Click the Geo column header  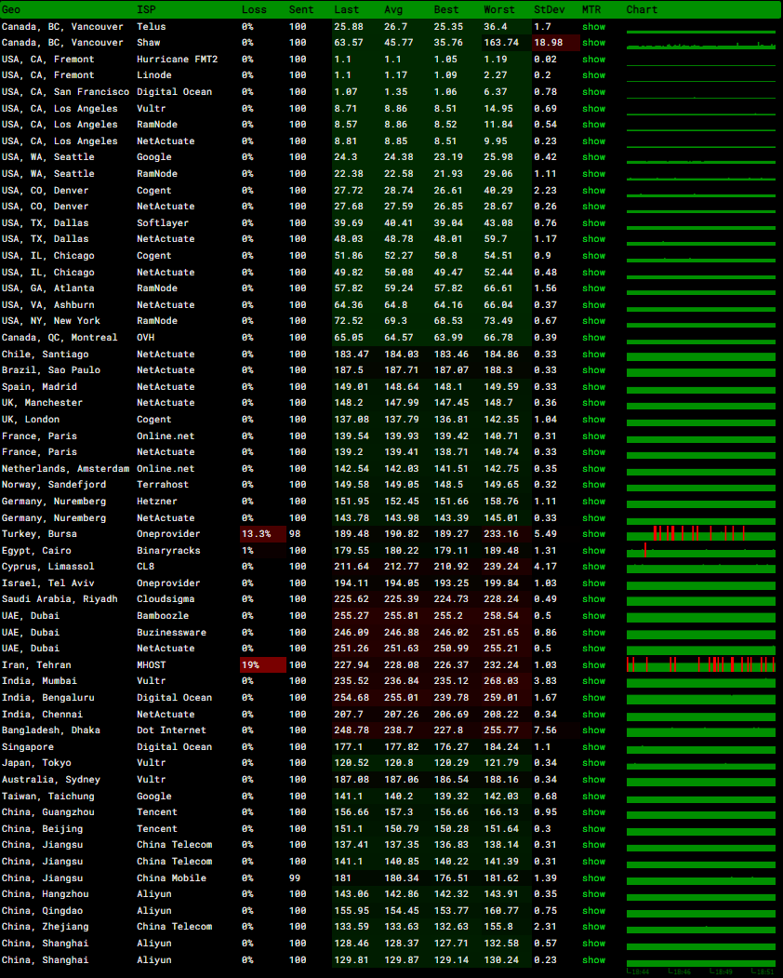tap(11, 9)
